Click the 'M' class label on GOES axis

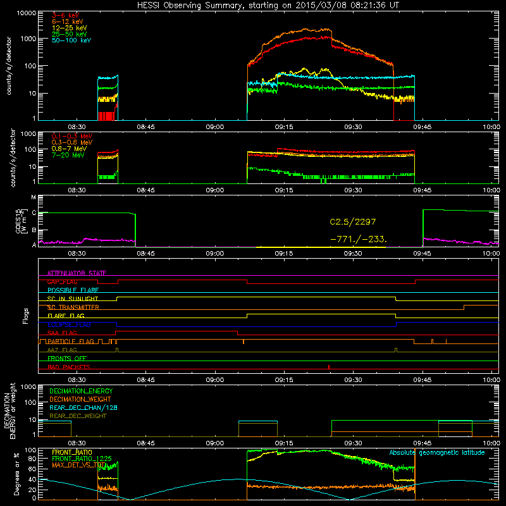coord(34,197)
